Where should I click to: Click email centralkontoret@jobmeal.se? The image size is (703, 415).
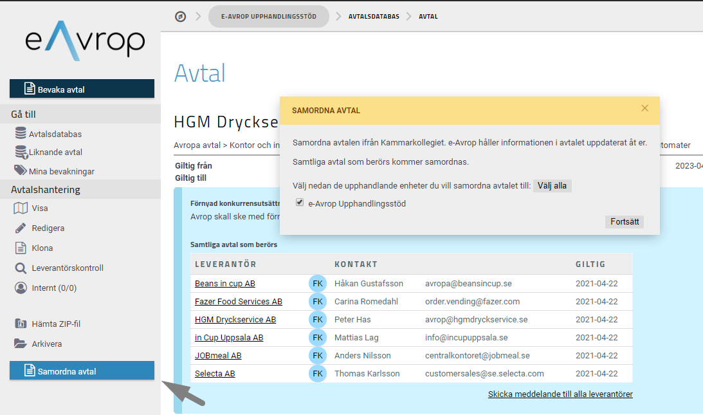477,355
